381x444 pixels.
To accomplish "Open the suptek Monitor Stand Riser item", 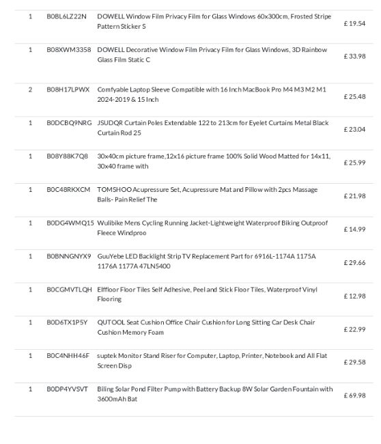I will pyautogui.click(x=212, y=361).
